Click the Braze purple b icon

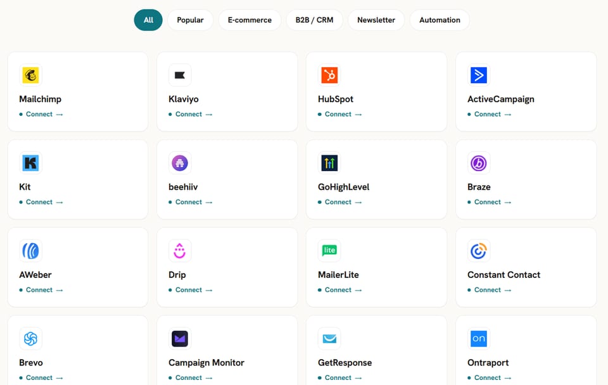479,163
